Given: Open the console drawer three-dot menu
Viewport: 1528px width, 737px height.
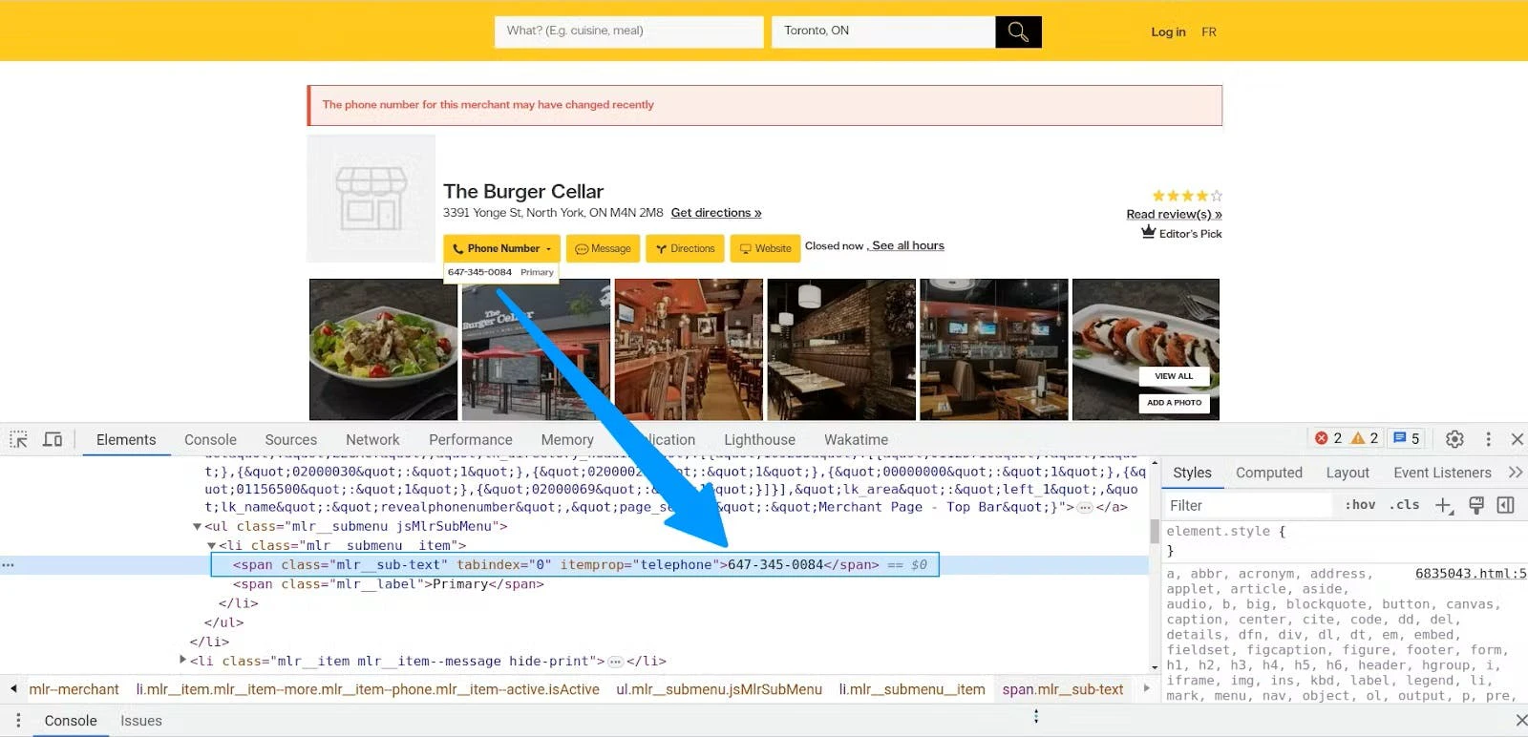Looking at the screenshot, I should (18, 721).
